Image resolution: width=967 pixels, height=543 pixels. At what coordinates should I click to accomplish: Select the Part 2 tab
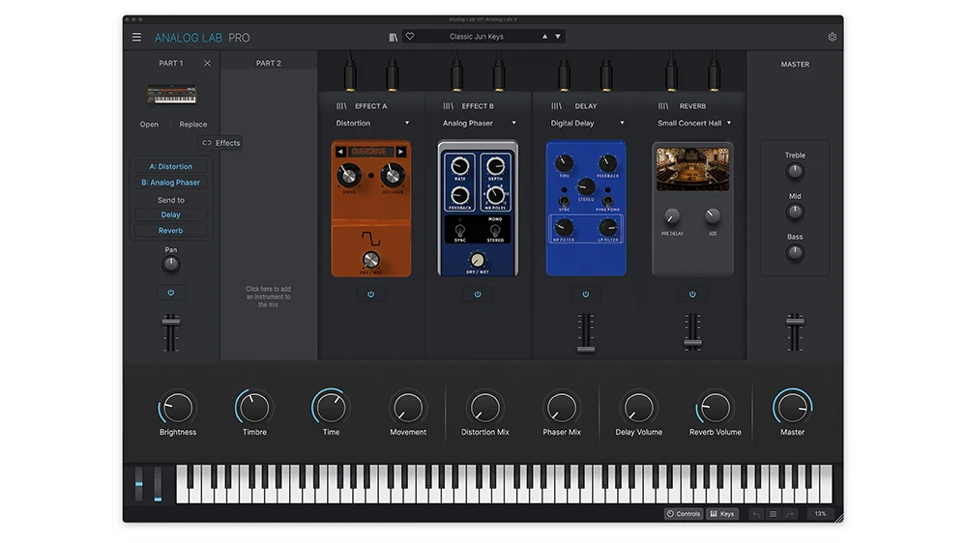pos(269,64)
